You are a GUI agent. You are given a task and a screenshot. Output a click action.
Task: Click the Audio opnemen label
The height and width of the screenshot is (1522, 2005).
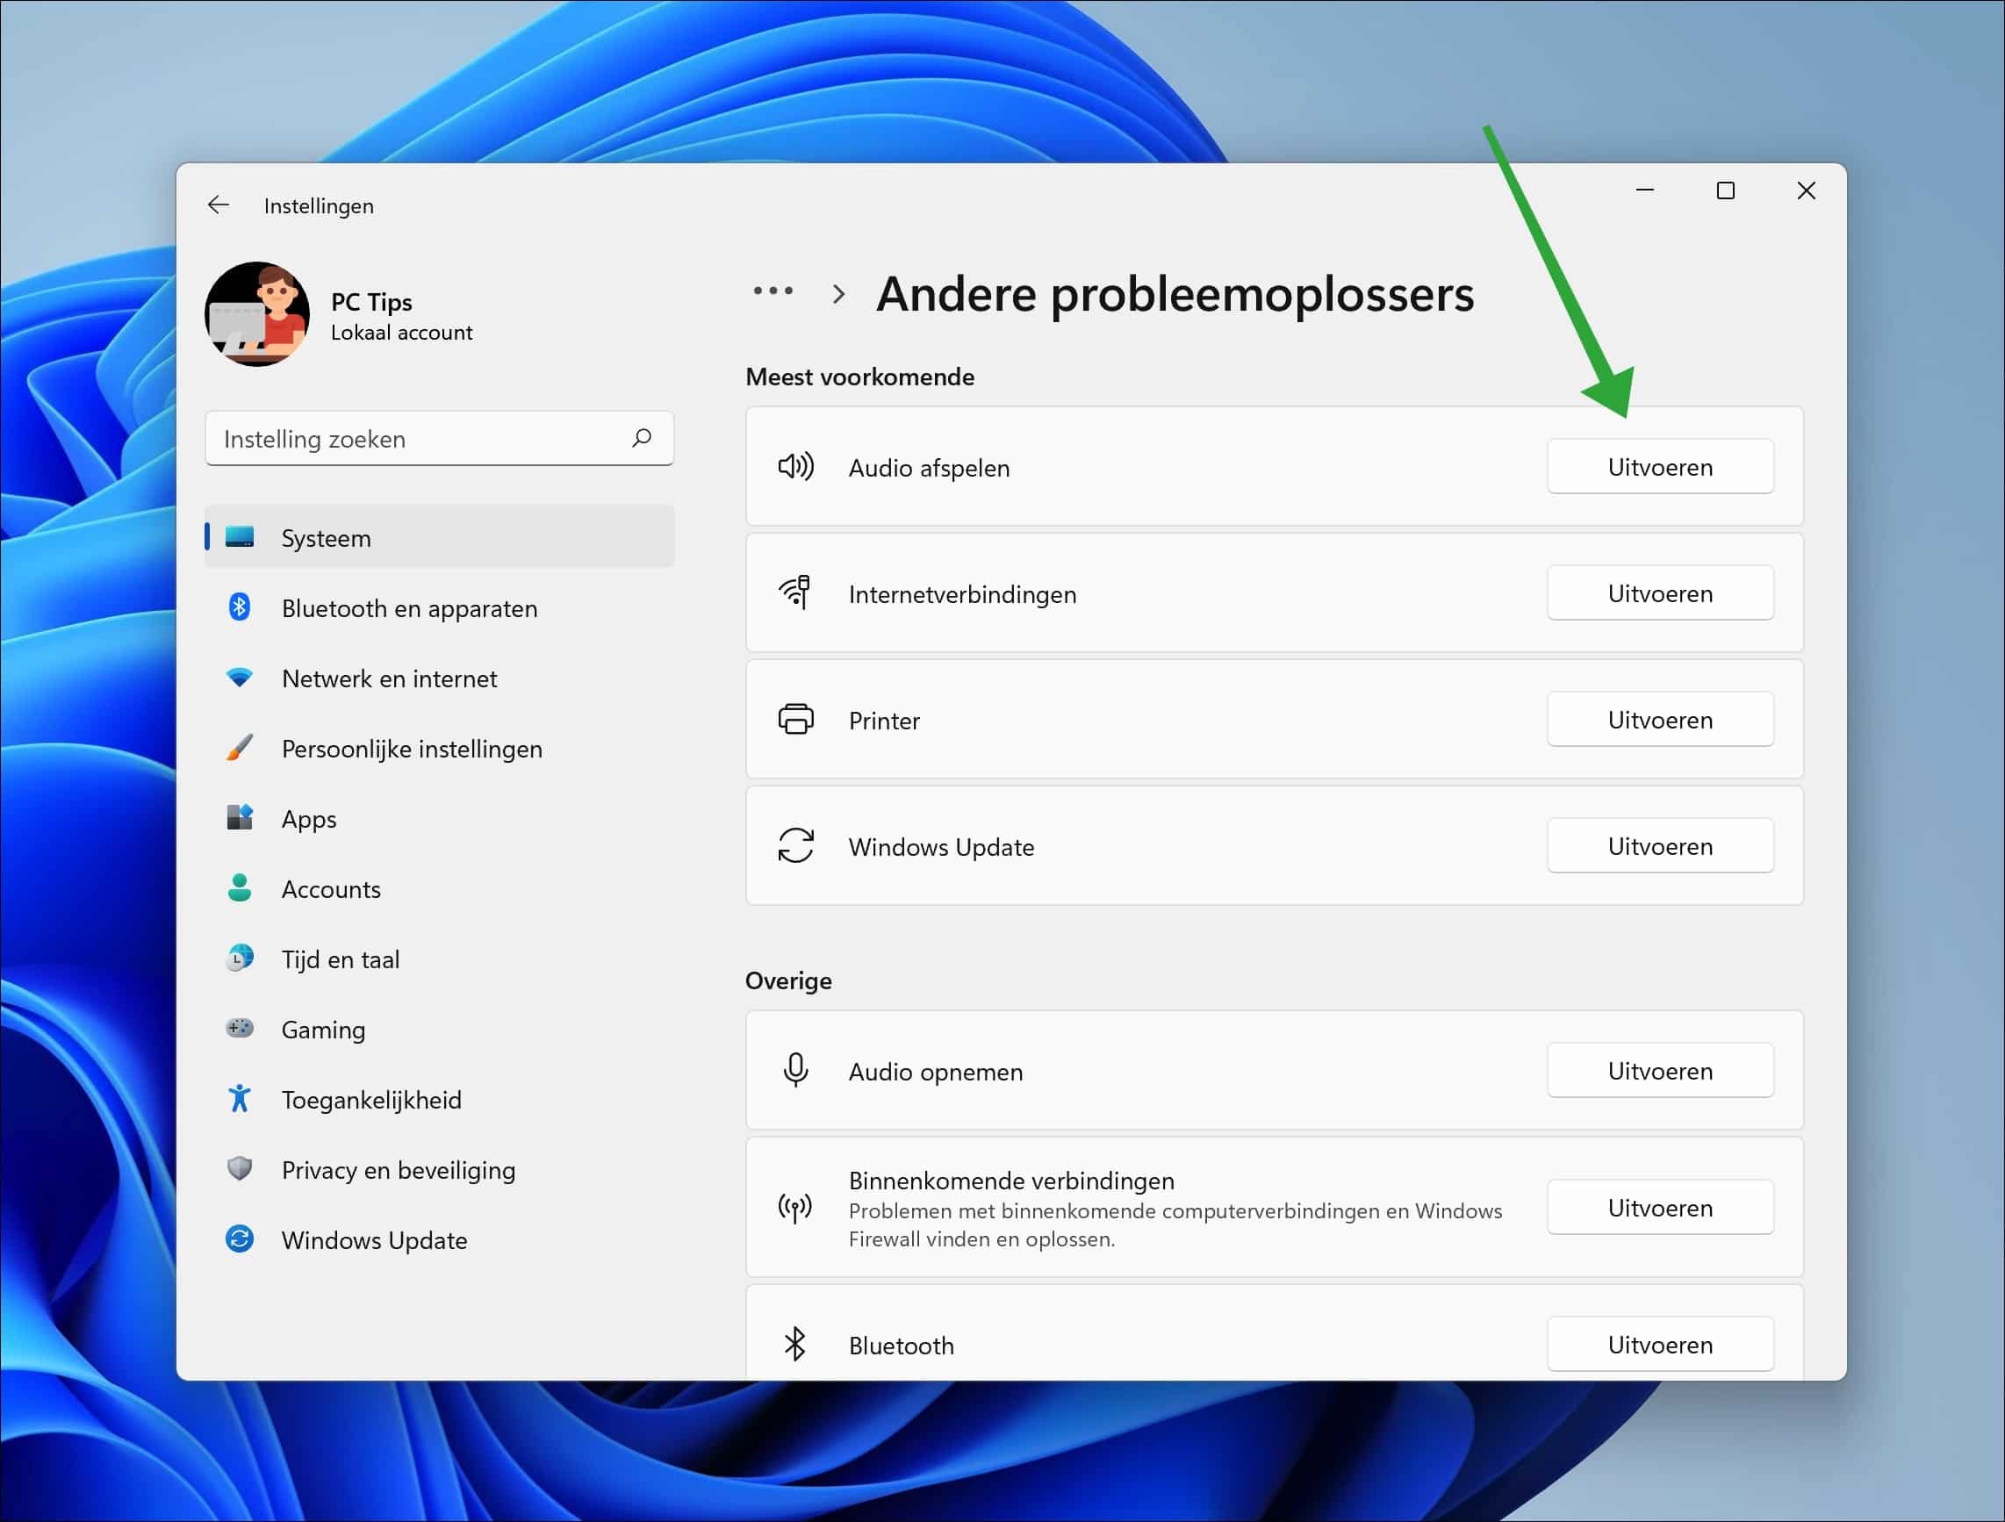point(935,1072)
